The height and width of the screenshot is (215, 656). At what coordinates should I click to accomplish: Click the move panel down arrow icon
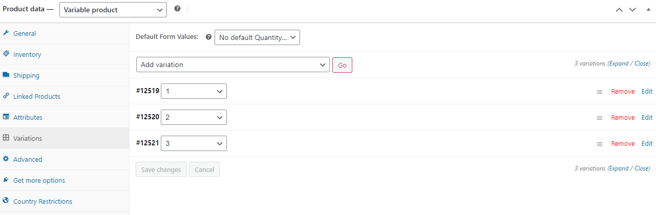[632, 9]
